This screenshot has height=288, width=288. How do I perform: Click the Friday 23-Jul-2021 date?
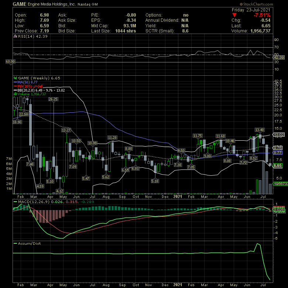(x=251, y=10)
